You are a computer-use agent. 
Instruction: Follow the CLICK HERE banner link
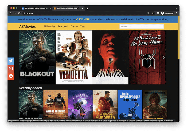83,20
